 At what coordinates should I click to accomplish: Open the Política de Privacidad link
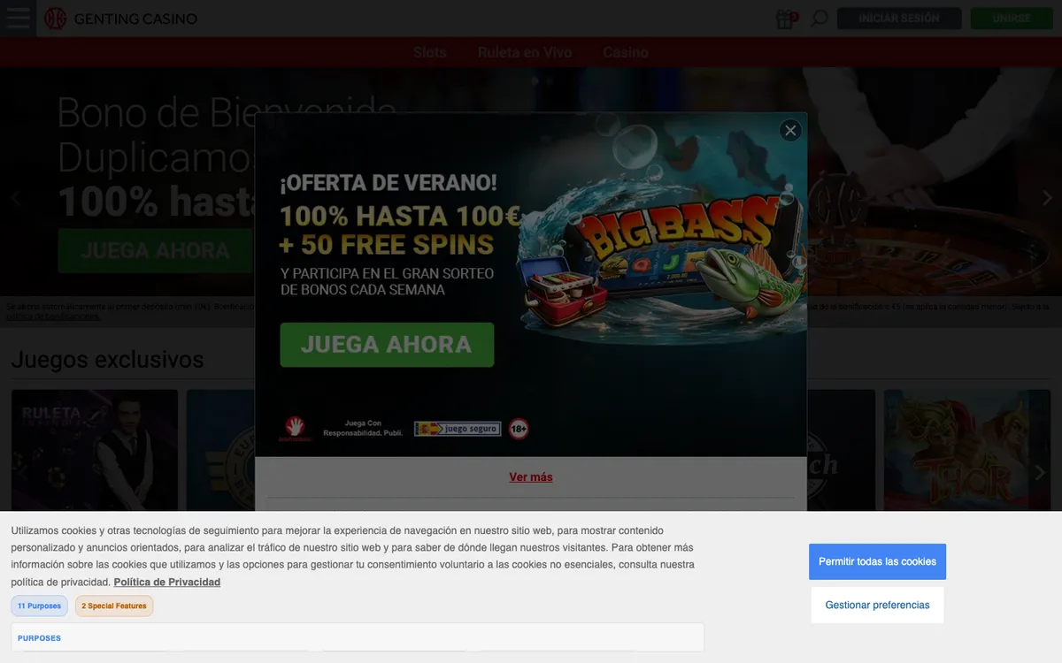(x=167, y=582)
